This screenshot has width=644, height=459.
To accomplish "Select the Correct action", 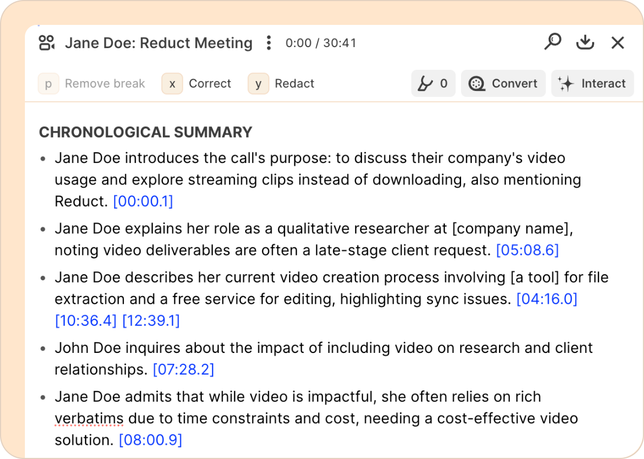I will (210, 83).
